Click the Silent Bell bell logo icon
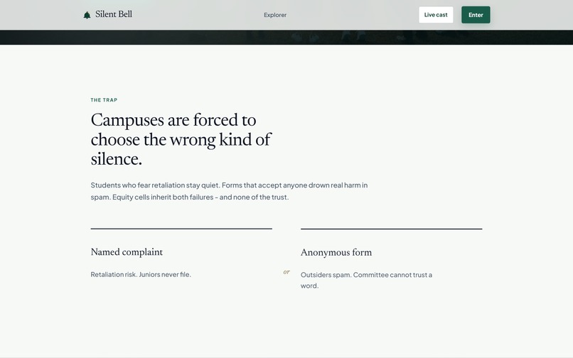 tap(87, 15)
